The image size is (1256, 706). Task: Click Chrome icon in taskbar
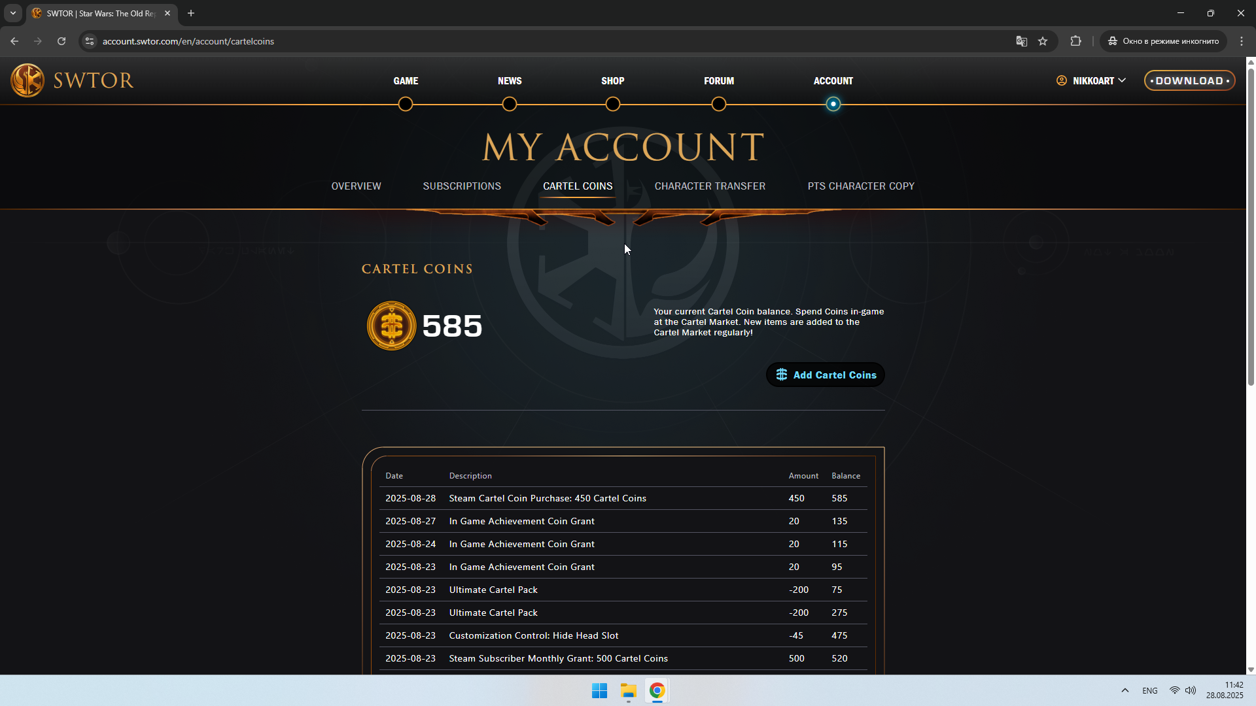657,691
